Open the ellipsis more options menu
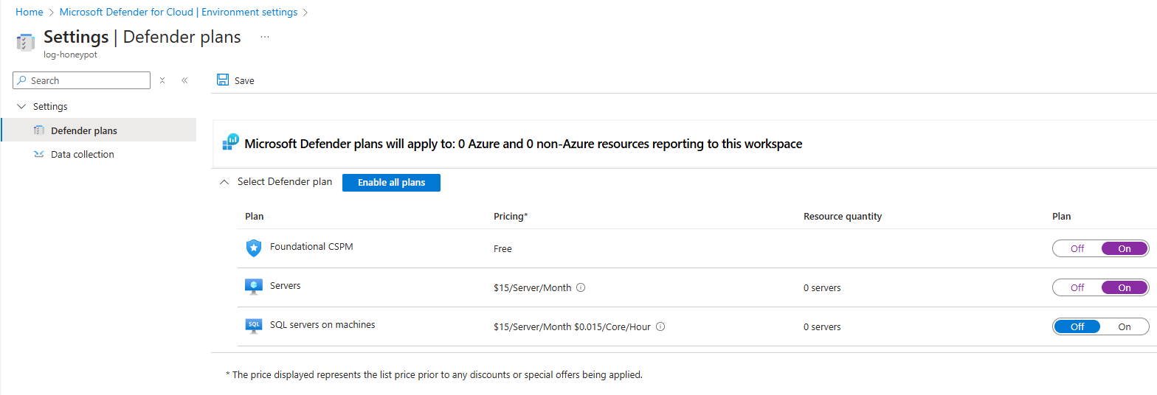 [x=265, y=36]
